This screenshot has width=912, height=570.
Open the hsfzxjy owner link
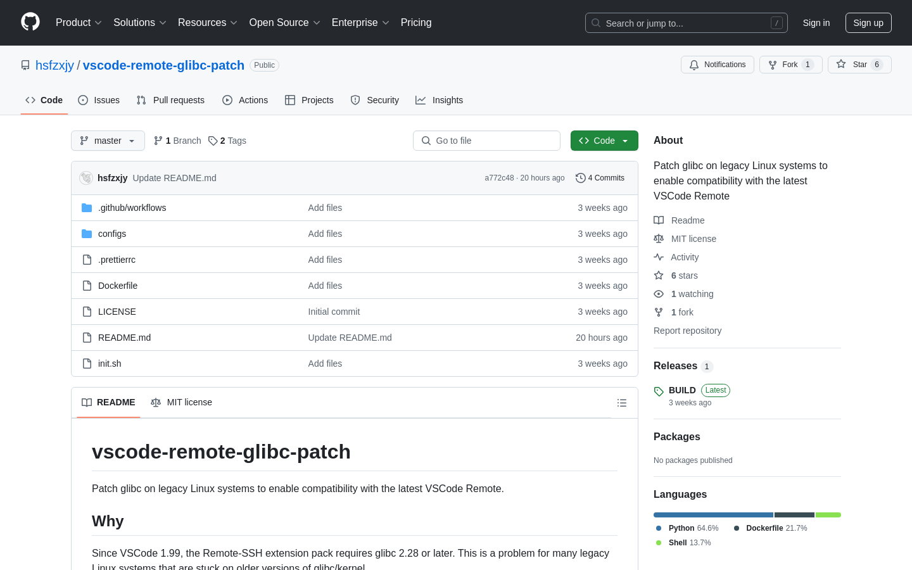point(54,65)
